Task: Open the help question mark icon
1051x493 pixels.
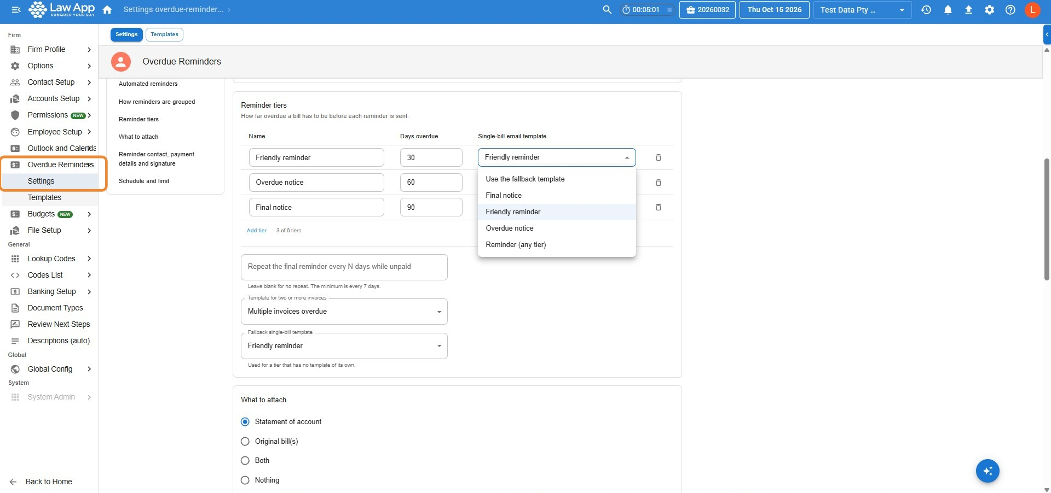Action: tap(1010, 10)
